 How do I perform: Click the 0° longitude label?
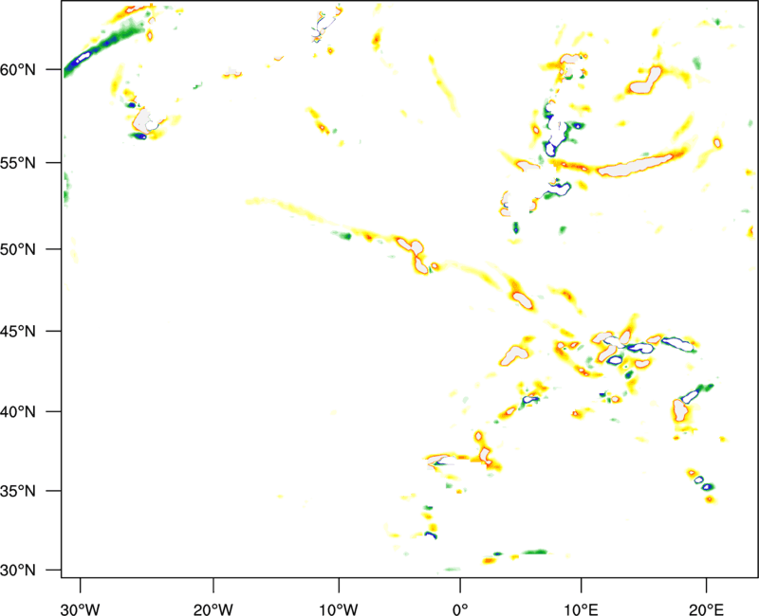tap(460, 609)
